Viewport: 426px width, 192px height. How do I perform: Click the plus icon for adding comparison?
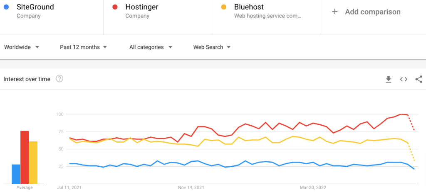(x=335, y=12)
